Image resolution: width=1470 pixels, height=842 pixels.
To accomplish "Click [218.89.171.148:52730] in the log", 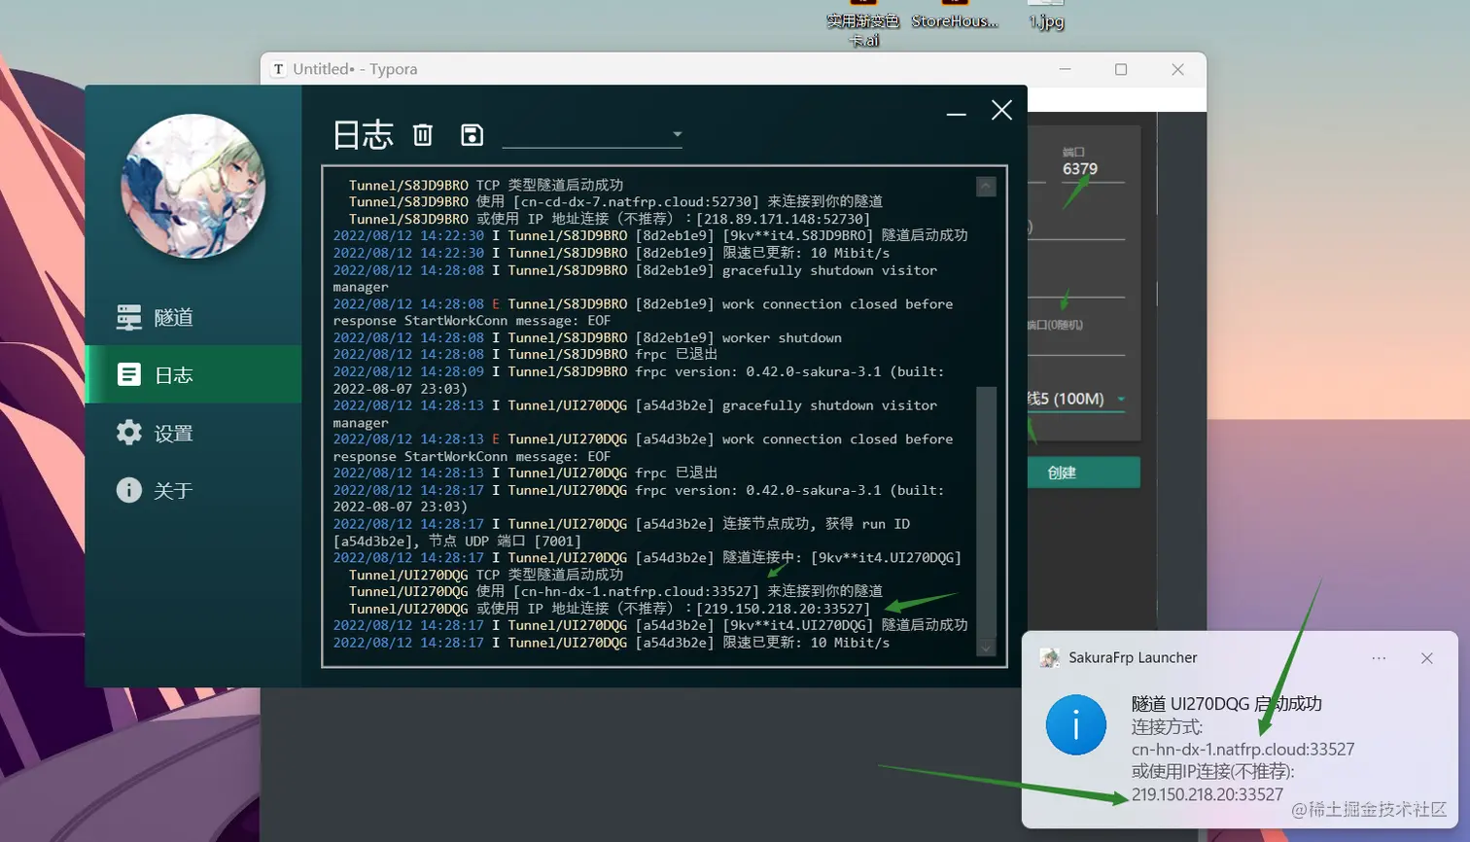I will click(784, 219).
